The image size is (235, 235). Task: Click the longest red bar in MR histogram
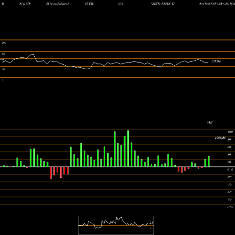pyautogui.click(x=51, y=173)
